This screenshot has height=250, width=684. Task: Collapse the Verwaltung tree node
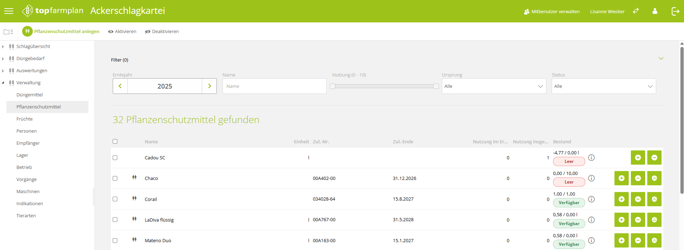point(3,83)
